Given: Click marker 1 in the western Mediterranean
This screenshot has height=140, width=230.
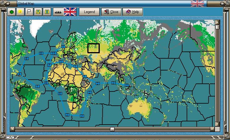Looking at the screenshot, I should point(61,62).
